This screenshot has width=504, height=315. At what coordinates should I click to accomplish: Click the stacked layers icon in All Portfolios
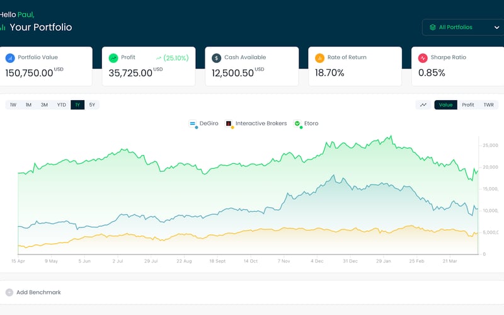pos(433,27)
